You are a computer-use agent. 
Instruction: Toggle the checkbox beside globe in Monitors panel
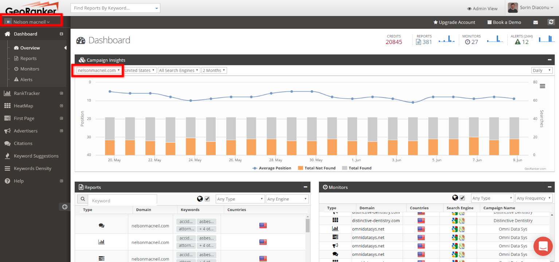pos(462,198)
